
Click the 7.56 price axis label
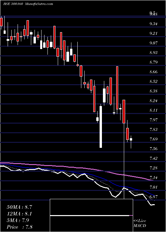(153, 149)
